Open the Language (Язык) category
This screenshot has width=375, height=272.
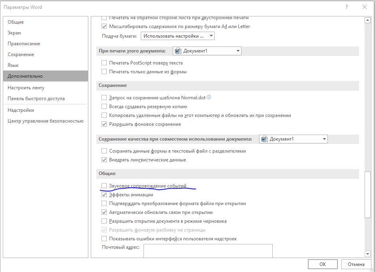pos(46,65)
